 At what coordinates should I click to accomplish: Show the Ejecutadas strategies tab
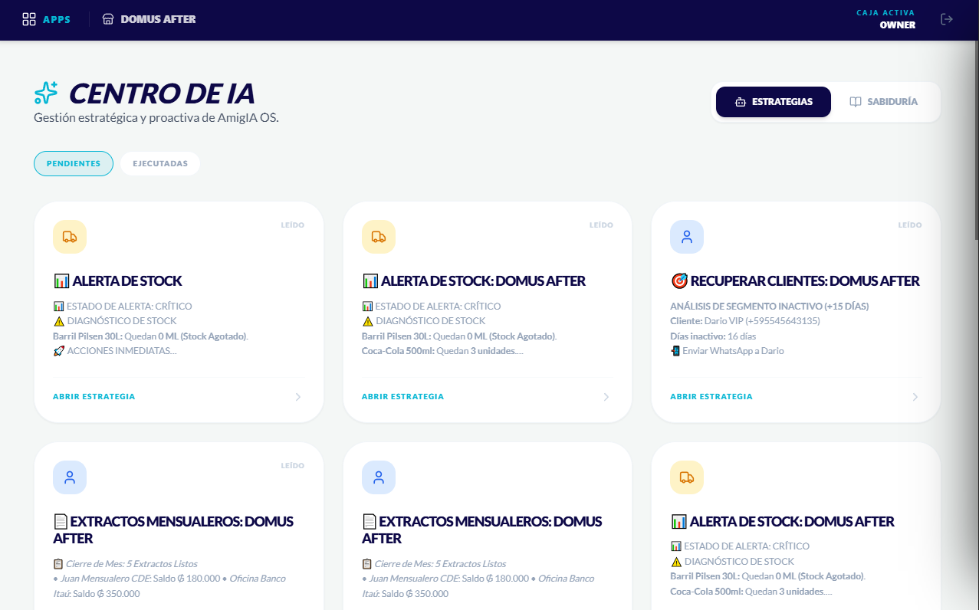[x=160, y=164]
